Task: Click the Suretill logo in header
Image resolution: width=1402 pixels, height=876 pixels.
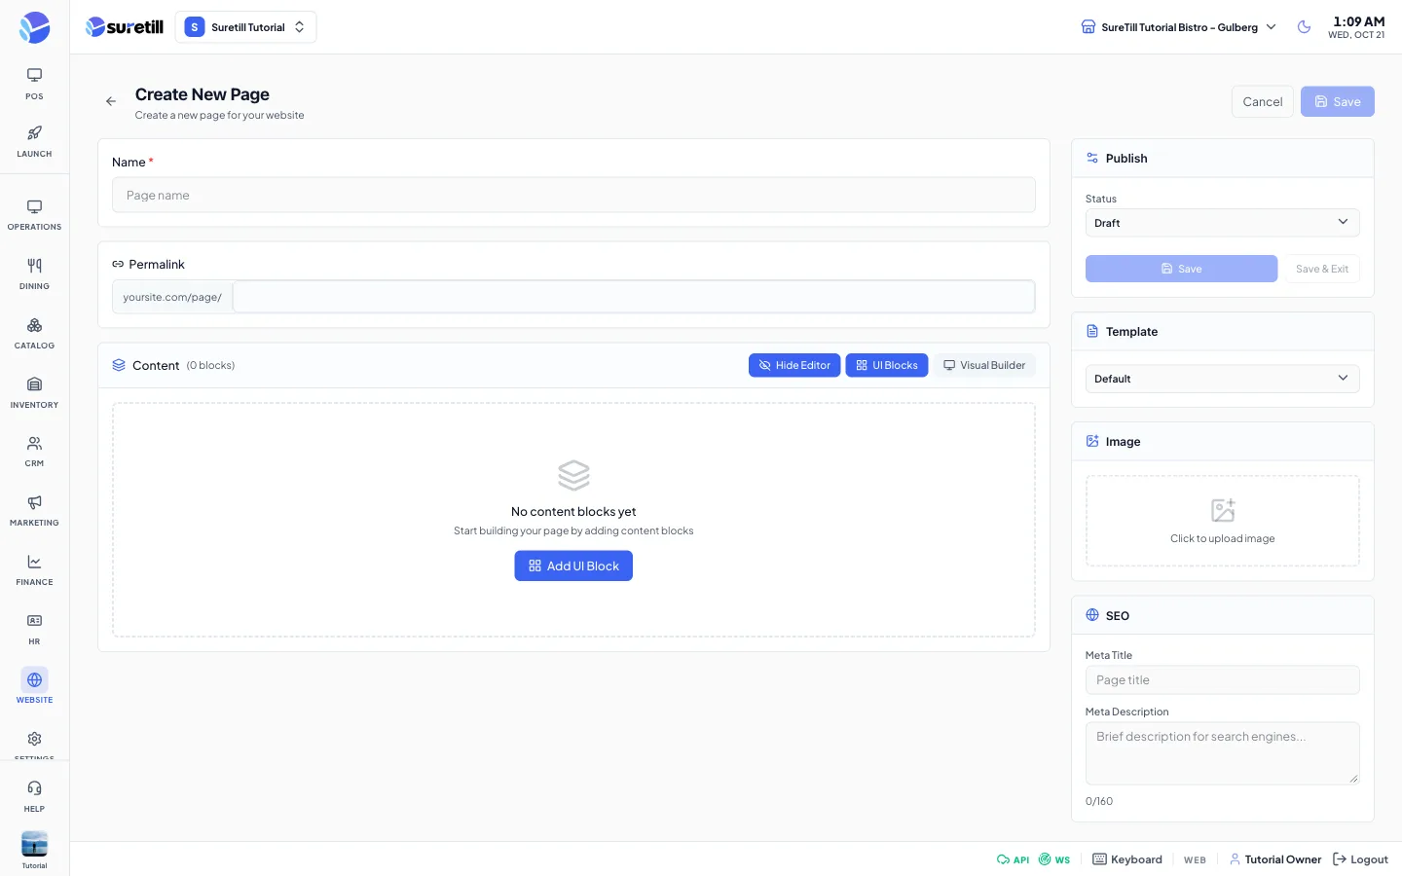Action: (x=125, y=27)
